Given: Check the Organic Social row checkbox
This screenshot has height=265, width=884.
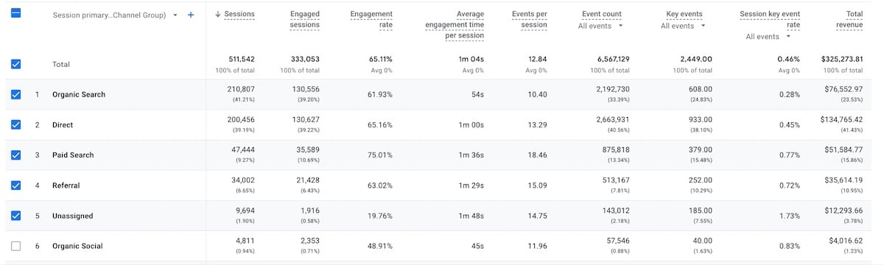Looking at the screenshot, I should click(x=15, y=246).
